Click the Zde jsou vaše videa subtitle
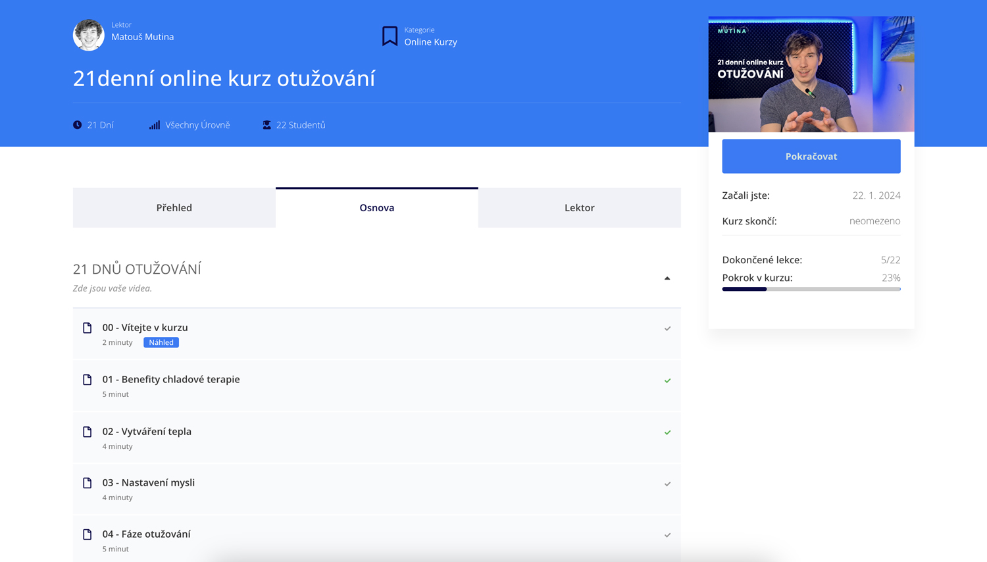Image resolution: width=987 pixels, height=562 pixels. coord(113,288)
